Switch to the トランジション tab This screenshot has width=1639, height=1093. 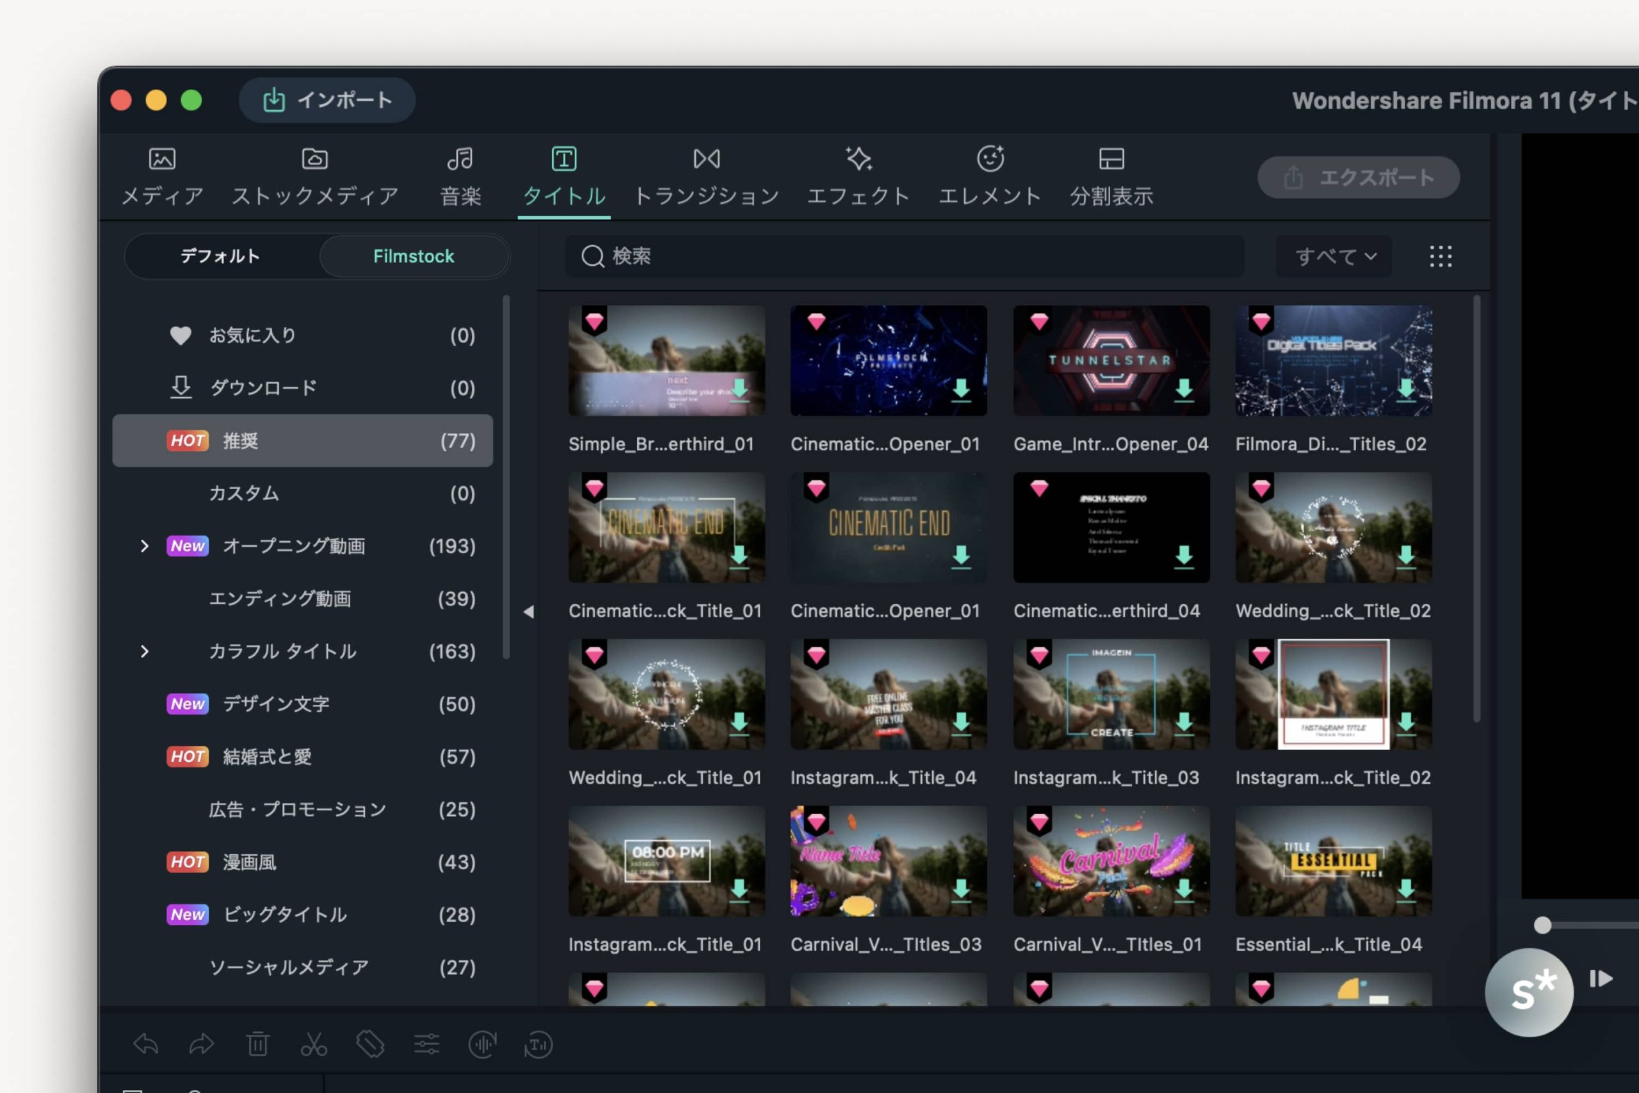[x=706, y=176]
